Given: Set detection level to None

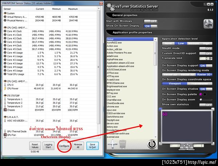Looking at the screenshot, I should (x=168, y=43).
